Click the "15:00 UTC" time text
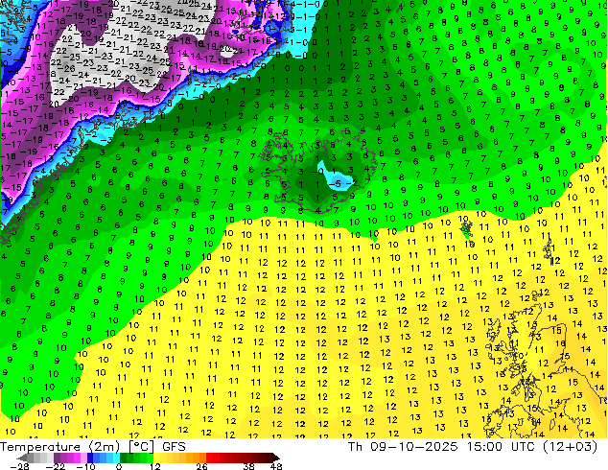 (500, 447)
